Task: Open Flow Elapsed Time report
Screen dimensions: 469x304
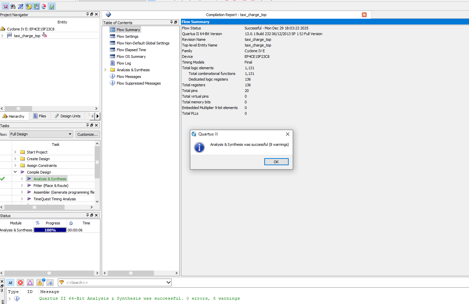Action: pos(131,50)
